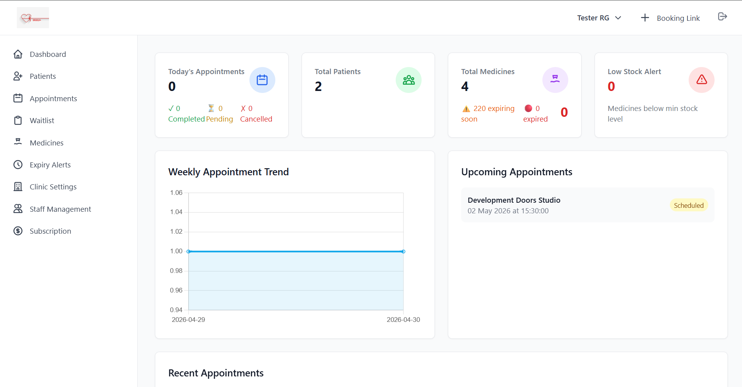
Task: Click the Patients add-user icon
Action: click(x=18, y=76)
